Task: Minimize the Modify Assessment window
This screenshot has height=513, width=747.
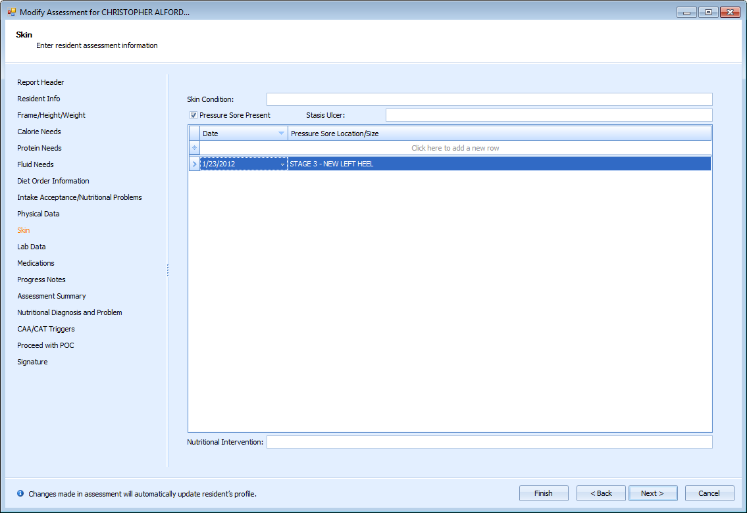Action: tap(686, 12)
